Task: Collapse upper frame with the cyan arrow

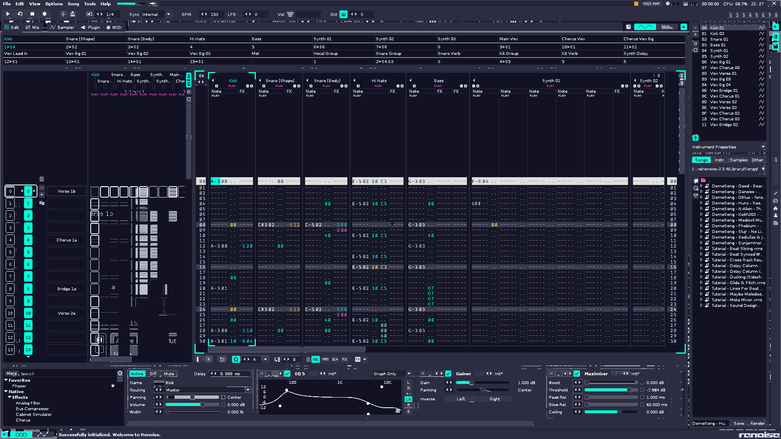Action: (x=684, y=27)
